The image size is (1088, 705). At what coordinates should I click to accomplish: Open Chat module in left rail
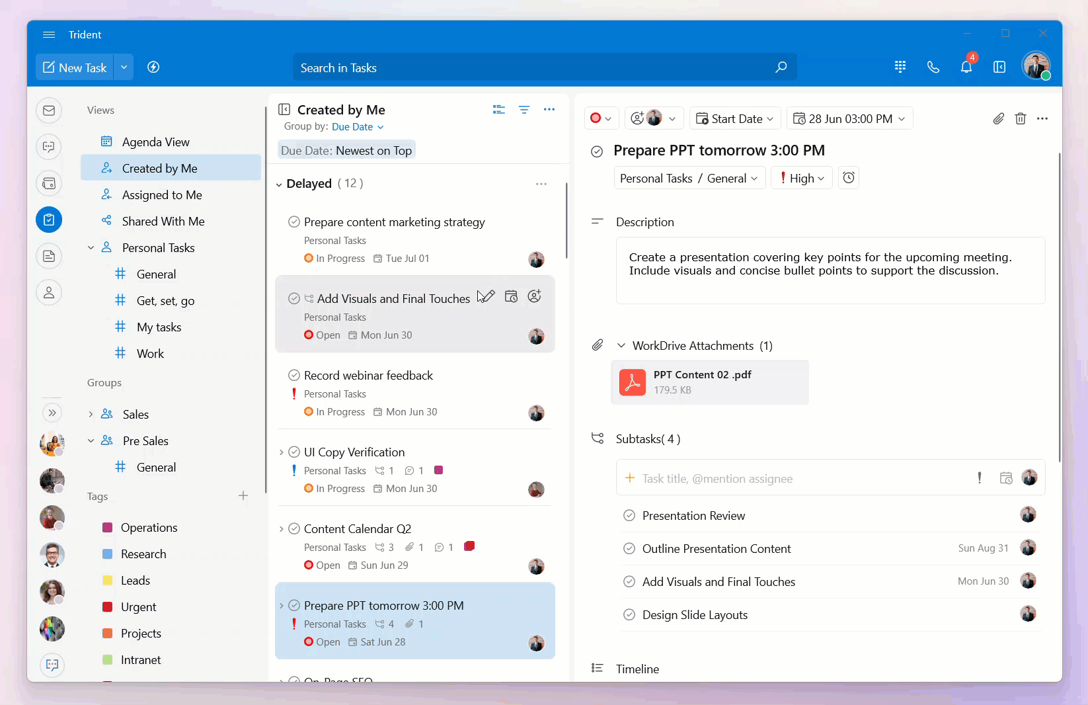(x=49, y=147)
